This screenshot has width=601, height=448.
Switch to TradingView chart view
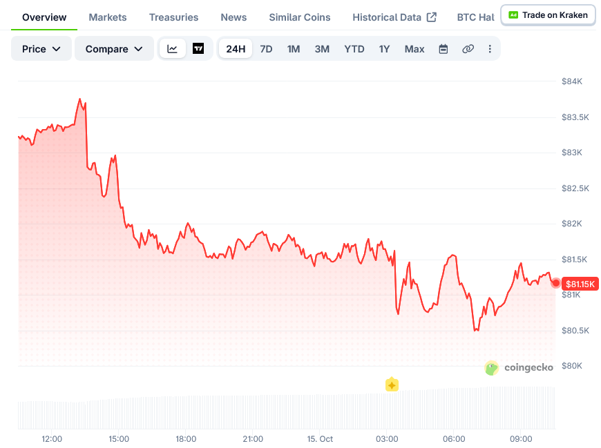pyautogui.click(x=198, y=48)
